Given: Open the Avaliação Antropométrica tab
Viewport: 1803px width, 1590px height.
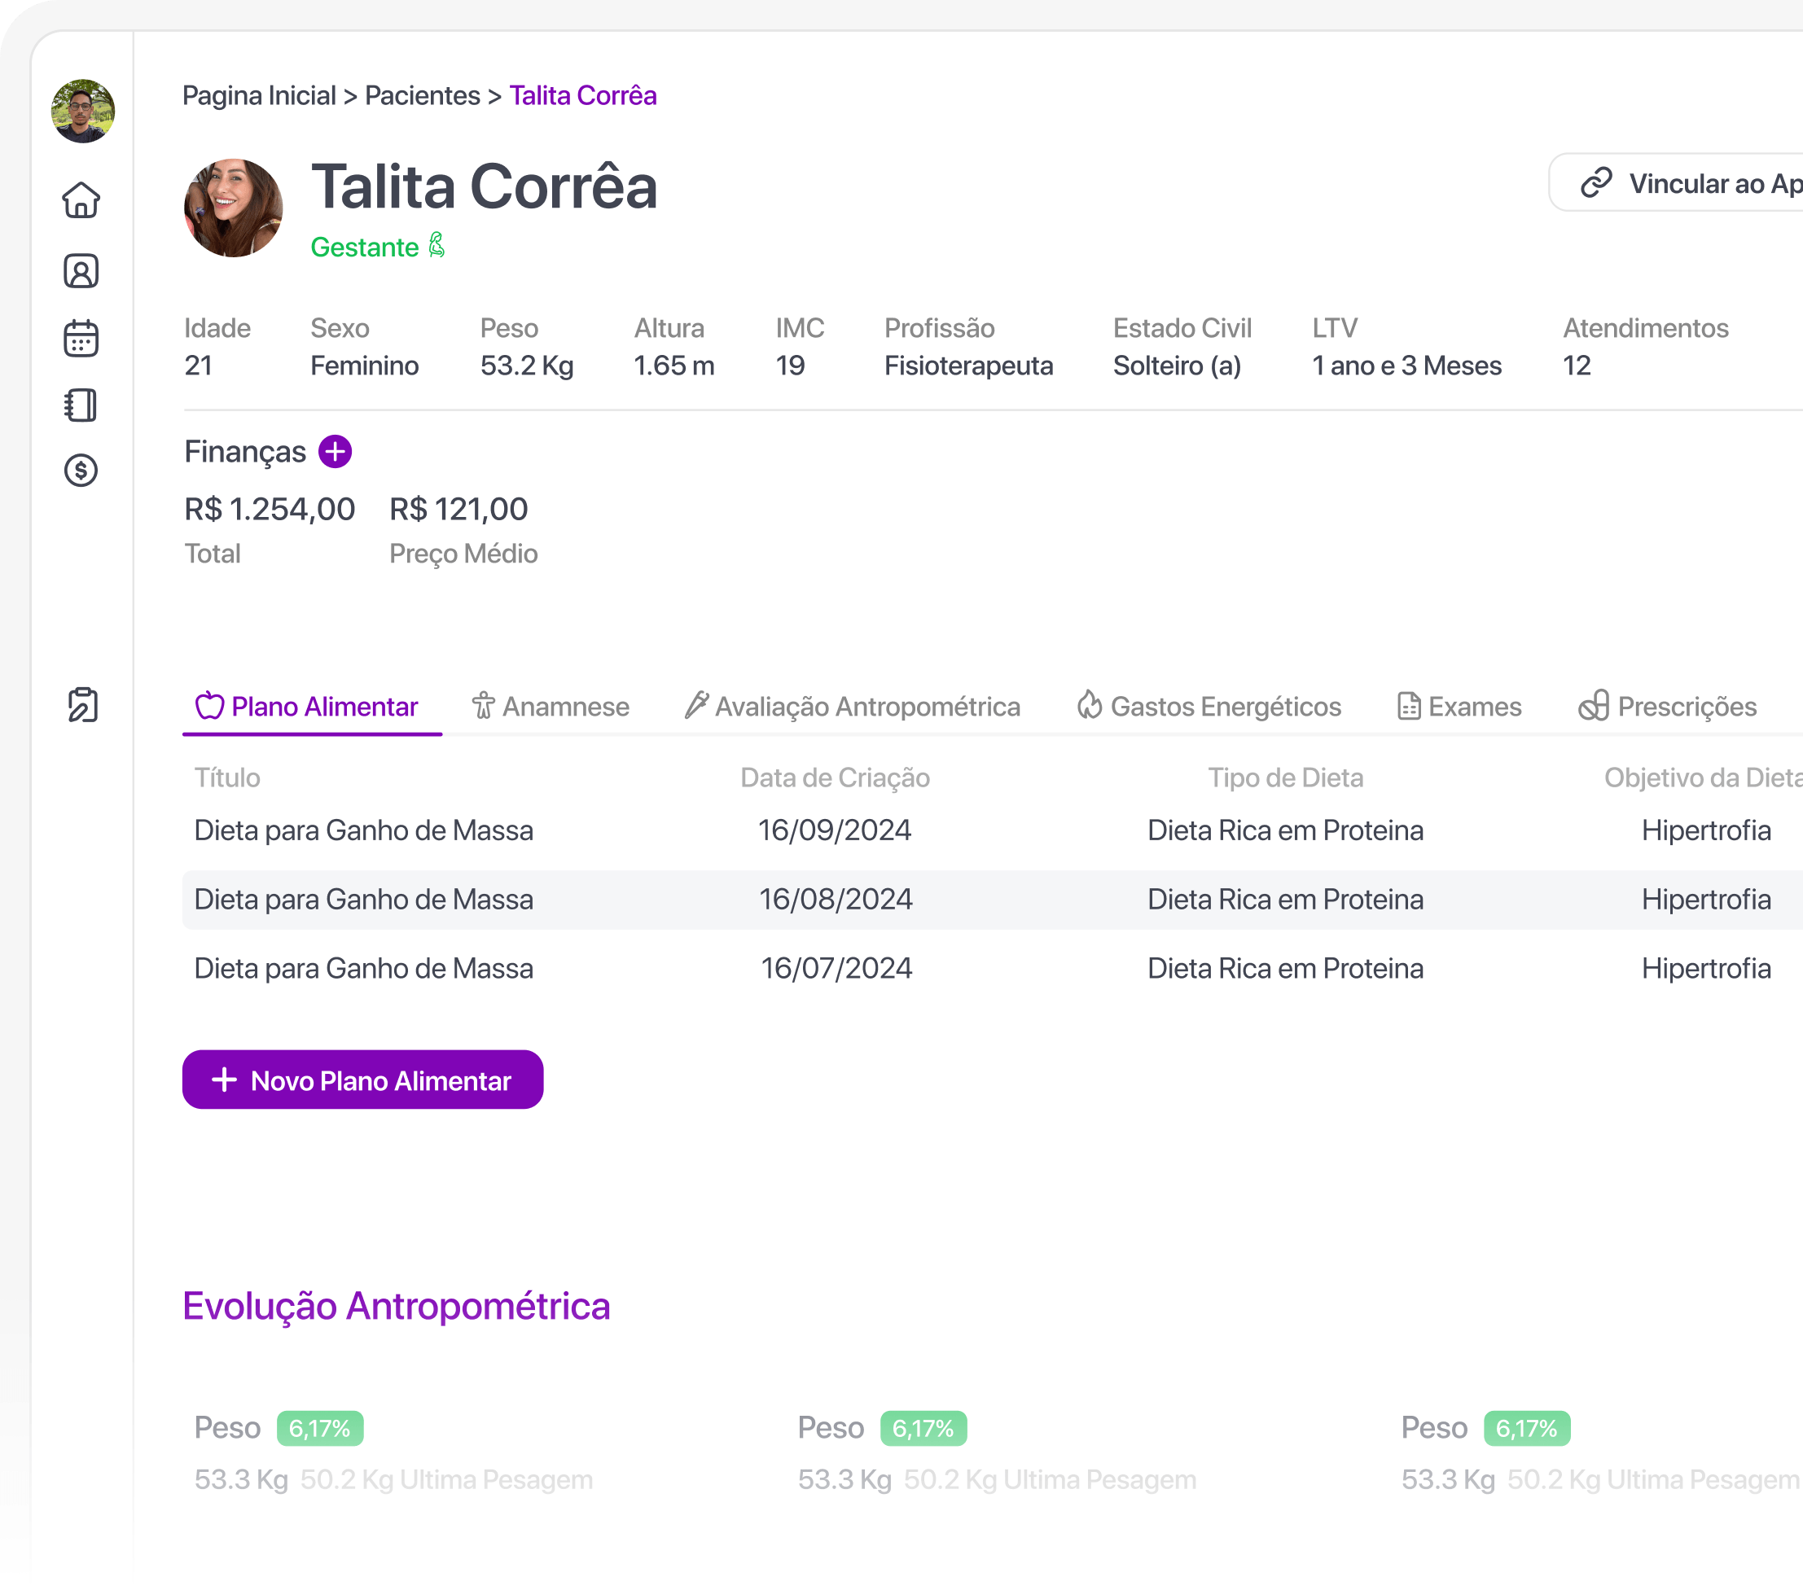Looking at the screenshot, I should 853,707.
